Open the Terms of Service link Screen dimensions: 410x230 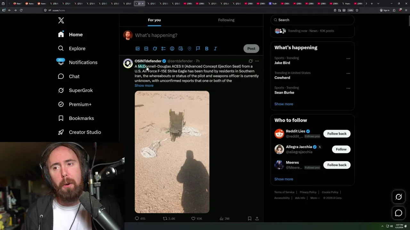click(x=284, y=192)
